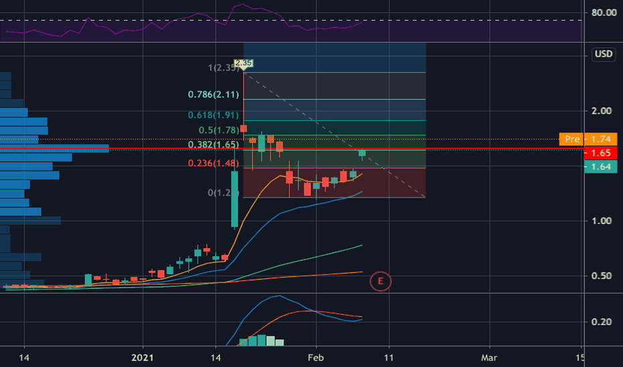Viewport: 623px width, 367px height.
Task: Select the large green breakout candle
Action: click(235, 199)
